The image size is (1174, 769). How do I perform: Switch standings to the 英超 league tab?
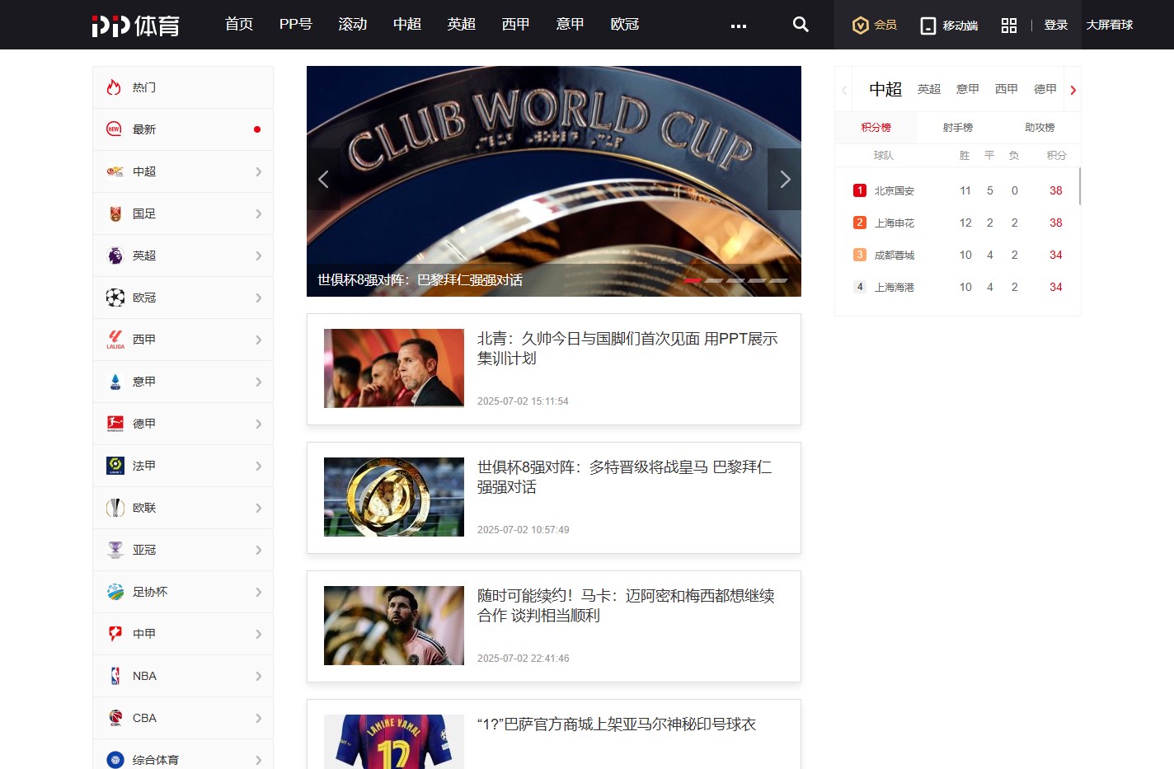tap(929, 89)
